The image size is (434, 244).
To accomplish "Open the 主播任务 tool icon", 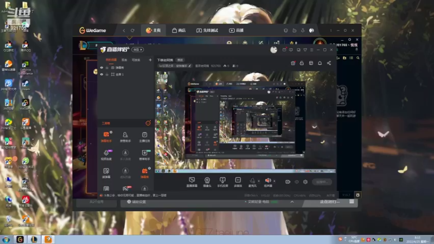I will click(x=144, y=137).
